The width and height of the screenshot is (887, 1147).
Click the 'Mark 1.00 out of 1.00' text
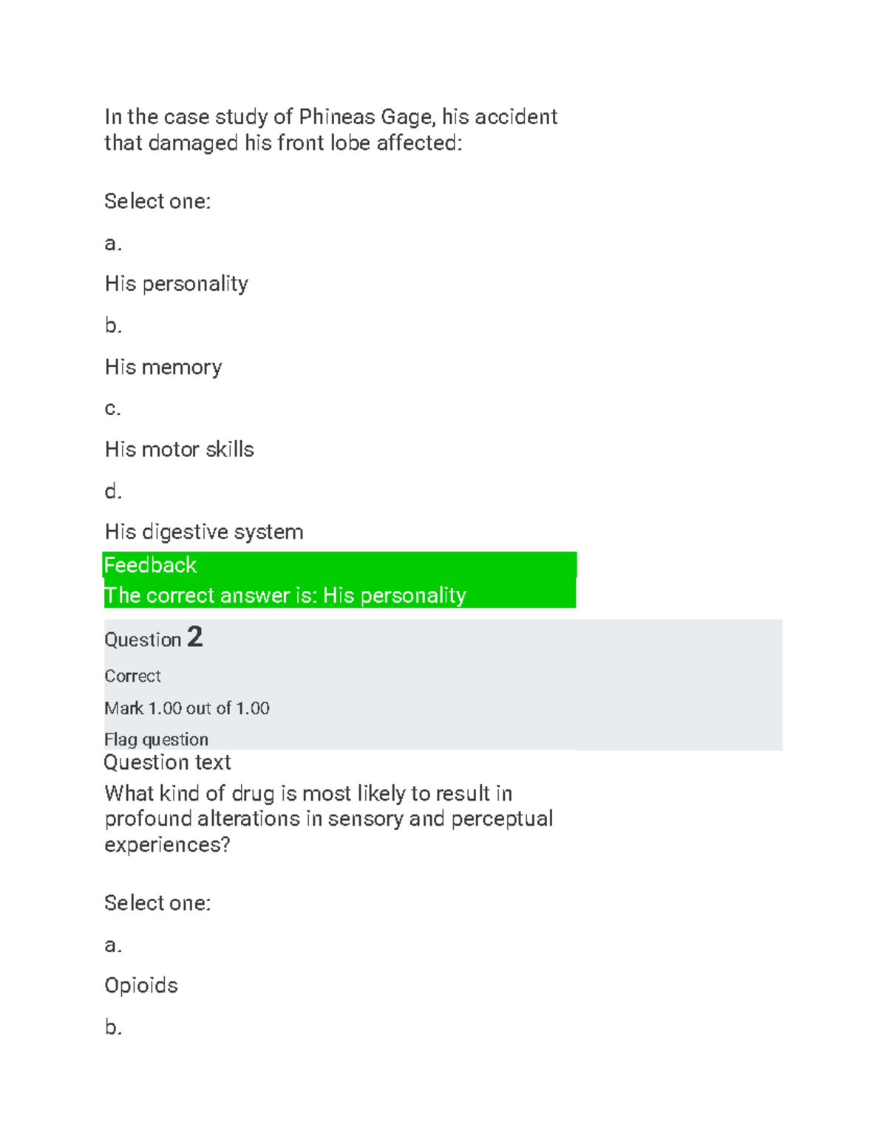(186, 708)
